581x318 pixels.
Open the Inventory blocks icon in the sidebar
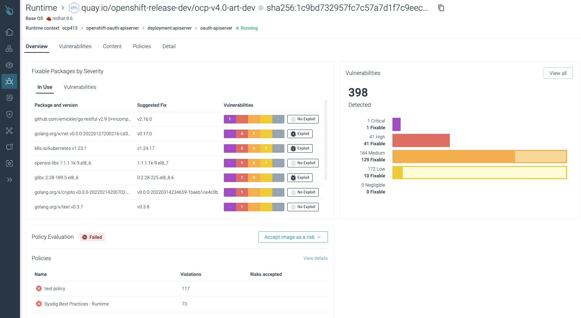(9, 49)
